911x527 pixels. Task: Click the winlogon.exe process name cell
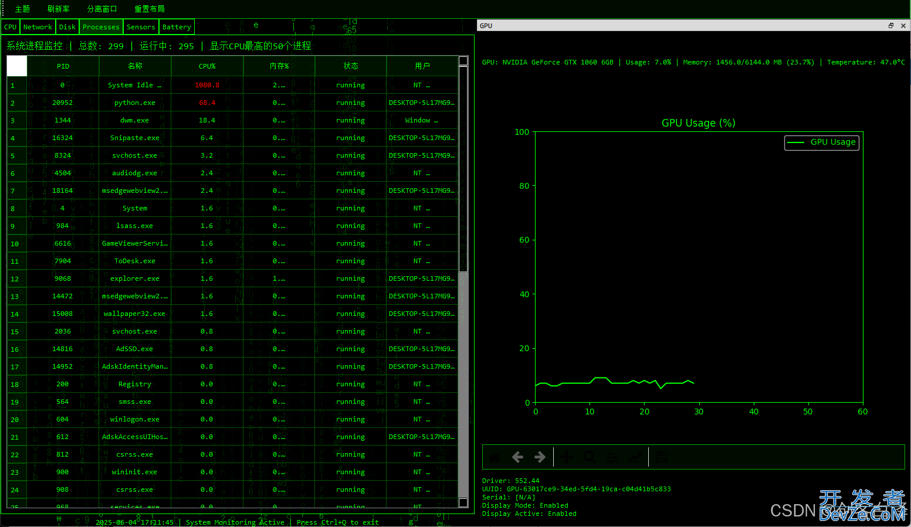pos(135,419)
